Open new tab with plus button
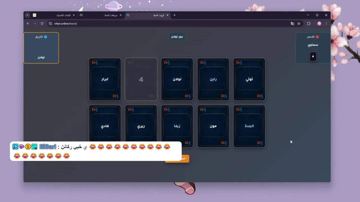This screenshot has width=360, height=202. (x=174, y=15)
